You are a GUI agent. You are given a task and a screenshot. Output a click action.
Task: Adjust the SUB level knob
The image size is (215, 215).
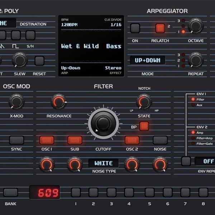pyautogui.click(x=75, y=164)
